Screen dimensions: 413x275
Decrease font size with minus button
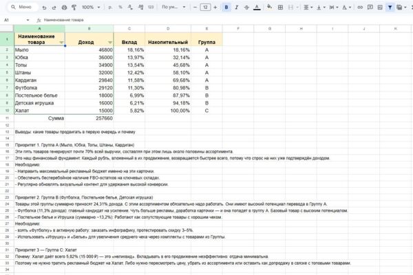click(195, 8)
